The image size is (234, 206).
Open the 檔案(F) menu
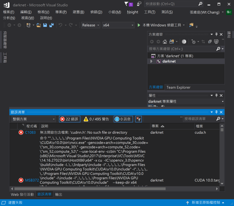(x=9, y=12)
